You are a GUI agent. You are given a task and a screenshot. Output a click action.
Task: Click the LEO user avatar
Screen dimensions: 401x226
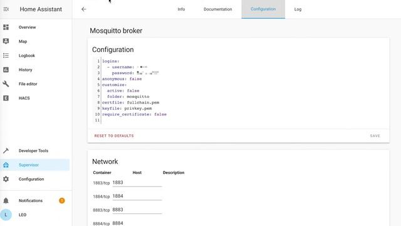click(6, 215)
